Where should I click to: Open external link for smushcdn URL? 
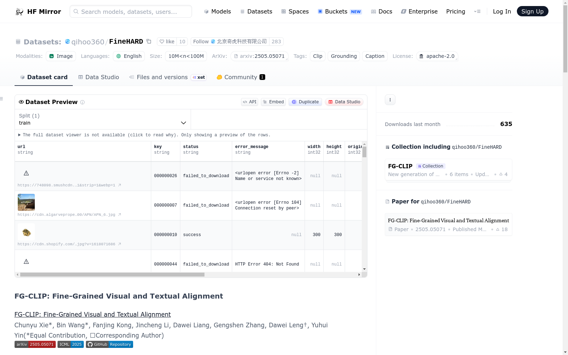coord(120,185)
